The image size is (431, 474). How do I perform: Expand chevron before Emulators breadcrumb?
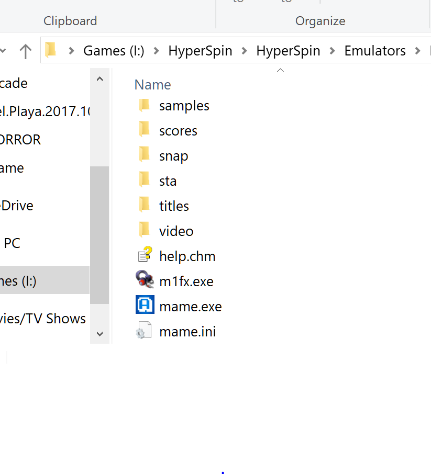(332, 51)
